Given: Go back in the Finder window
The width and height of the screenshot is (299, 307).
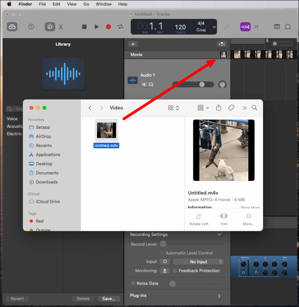Looking at the screenshot, I should (x=90, y=108).
